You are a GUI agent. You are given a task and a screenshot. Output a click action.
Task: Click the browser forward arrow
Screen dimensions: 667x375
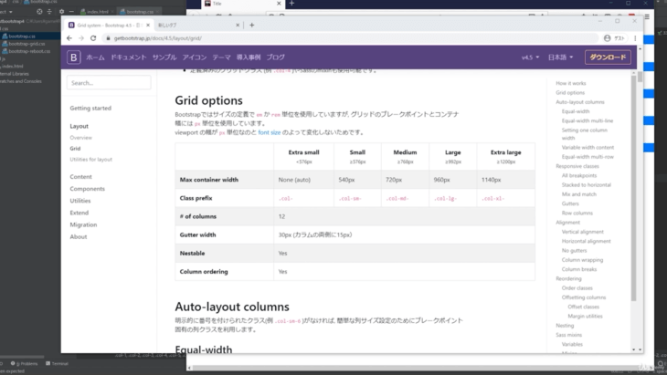click(81, 37)
